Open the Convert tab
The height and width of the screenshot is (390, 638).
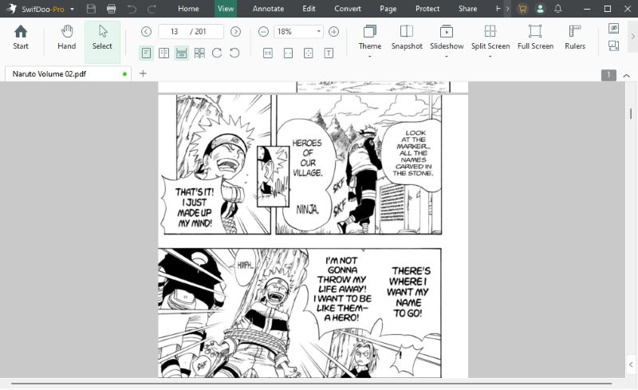tap(348, 9)
